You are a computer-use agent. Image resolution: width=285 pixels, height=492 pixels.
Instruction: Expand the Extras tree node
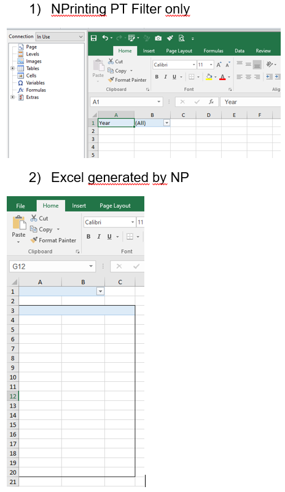(13, 97)
